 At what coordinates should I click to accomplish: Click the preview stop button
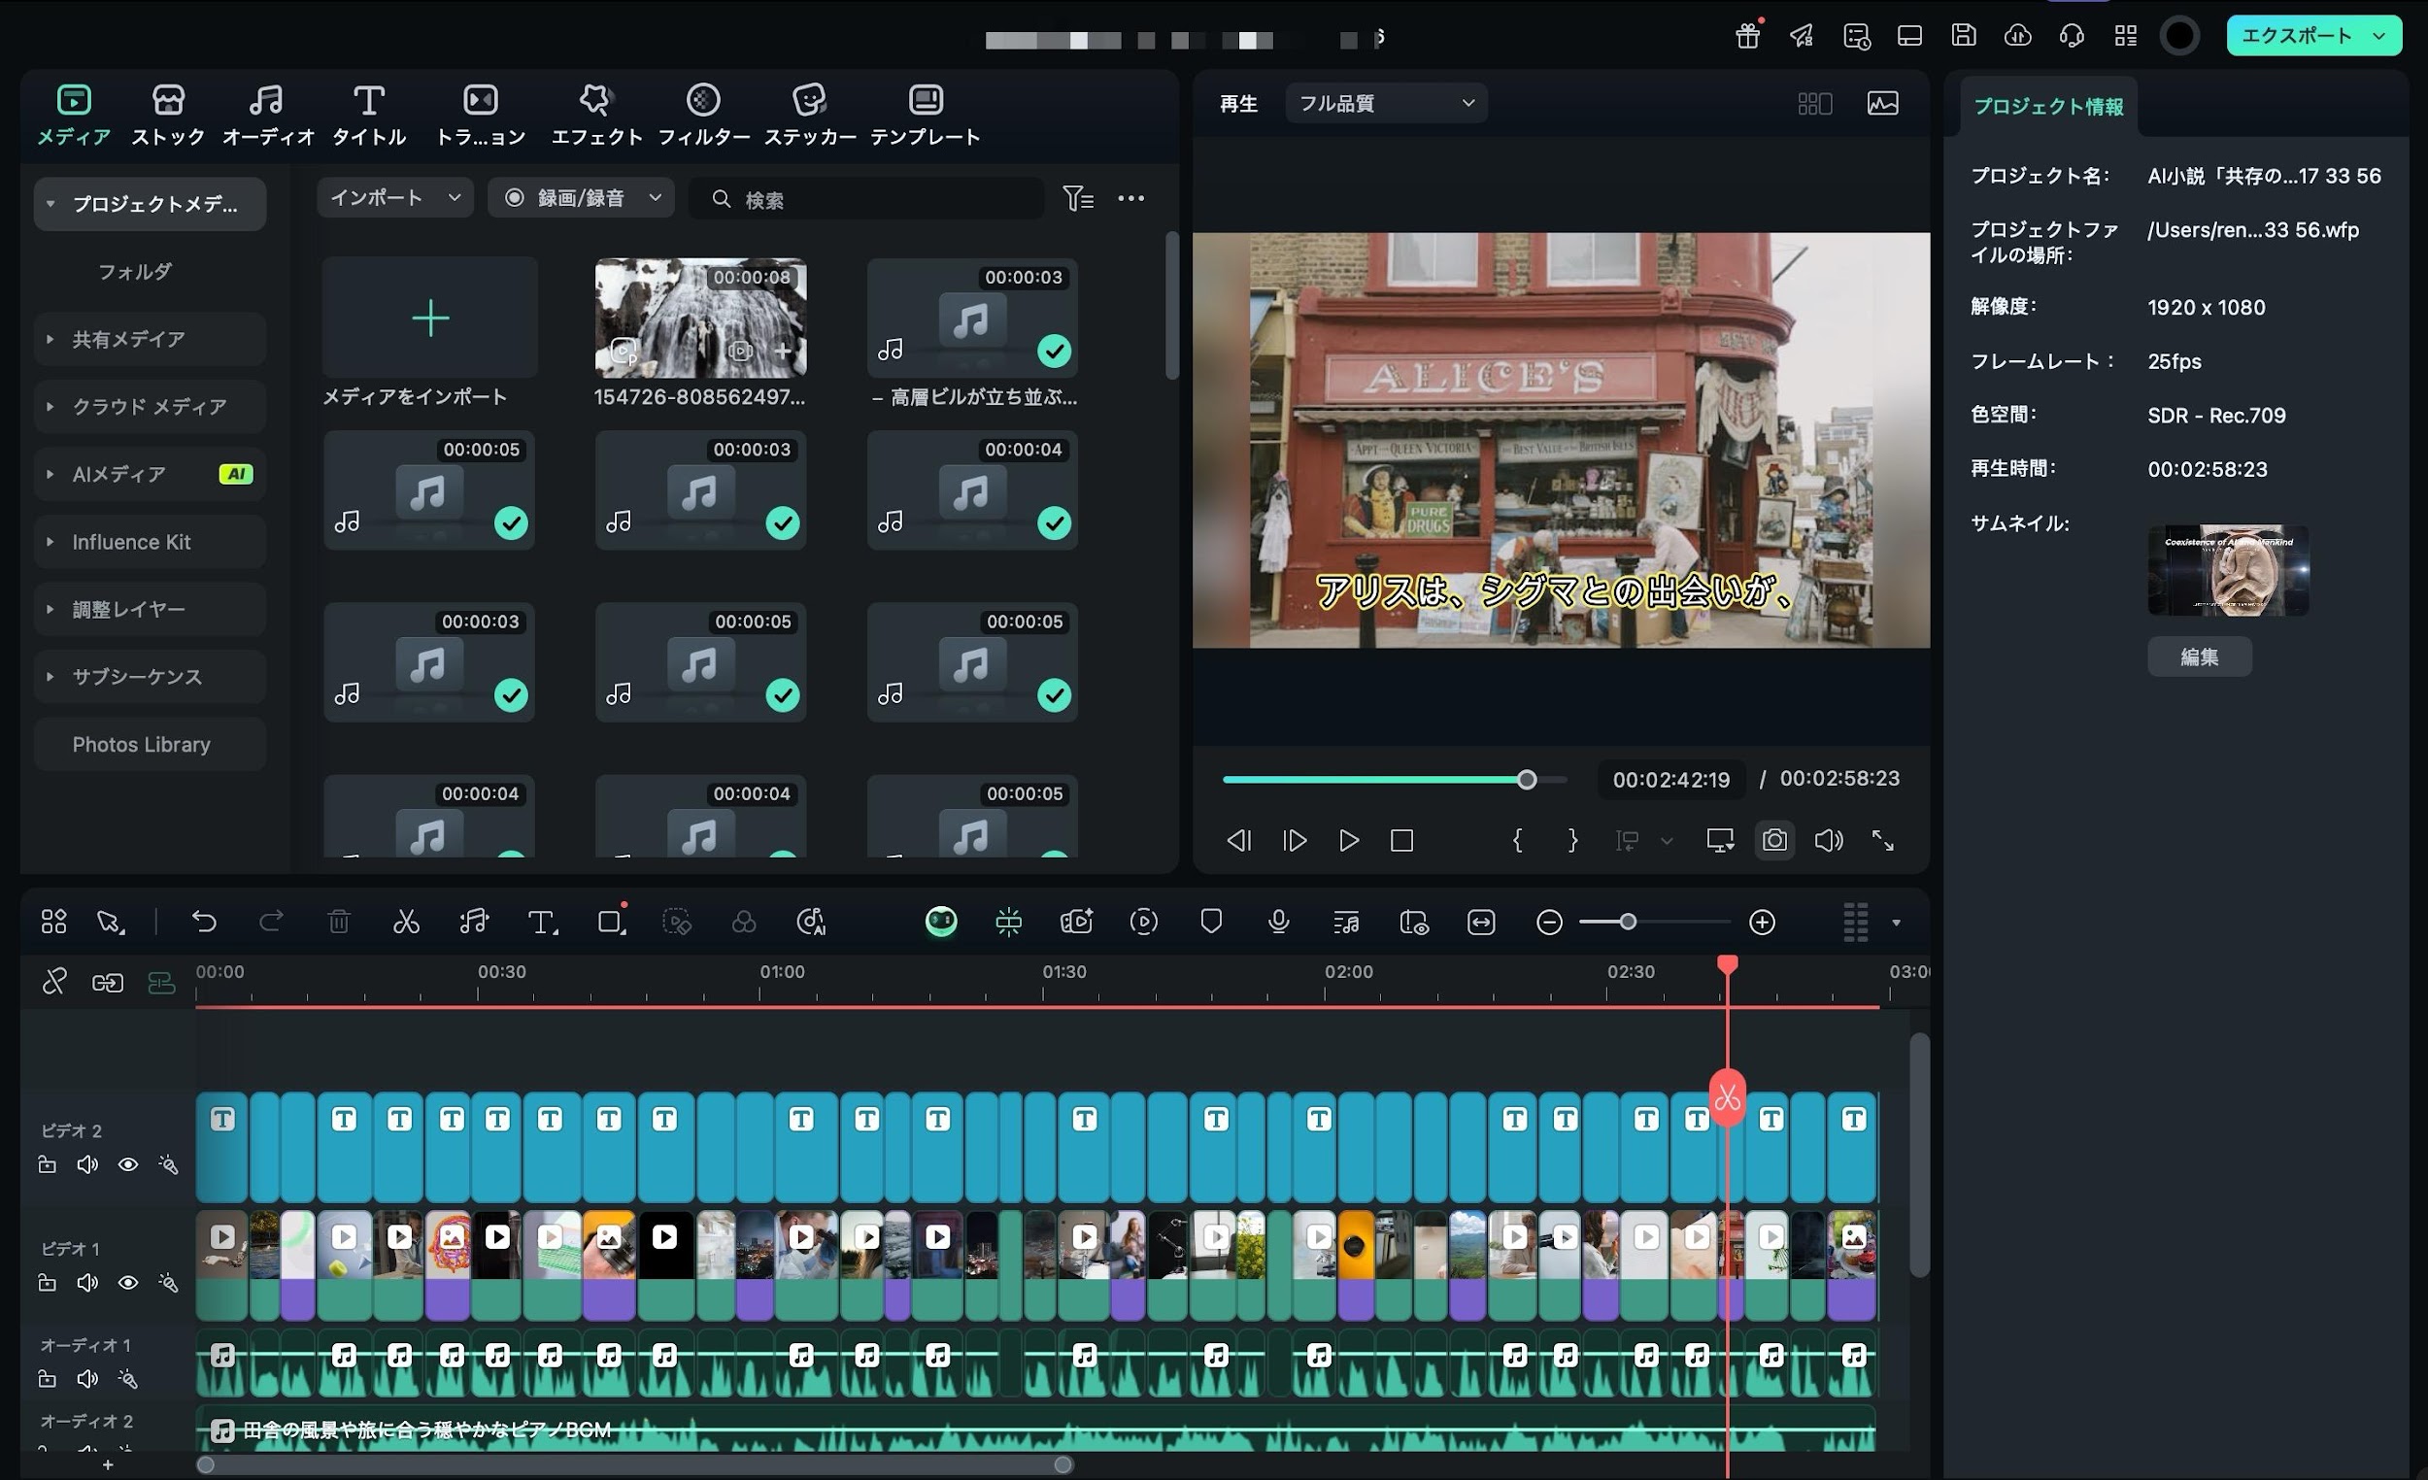click(1401, 840)
